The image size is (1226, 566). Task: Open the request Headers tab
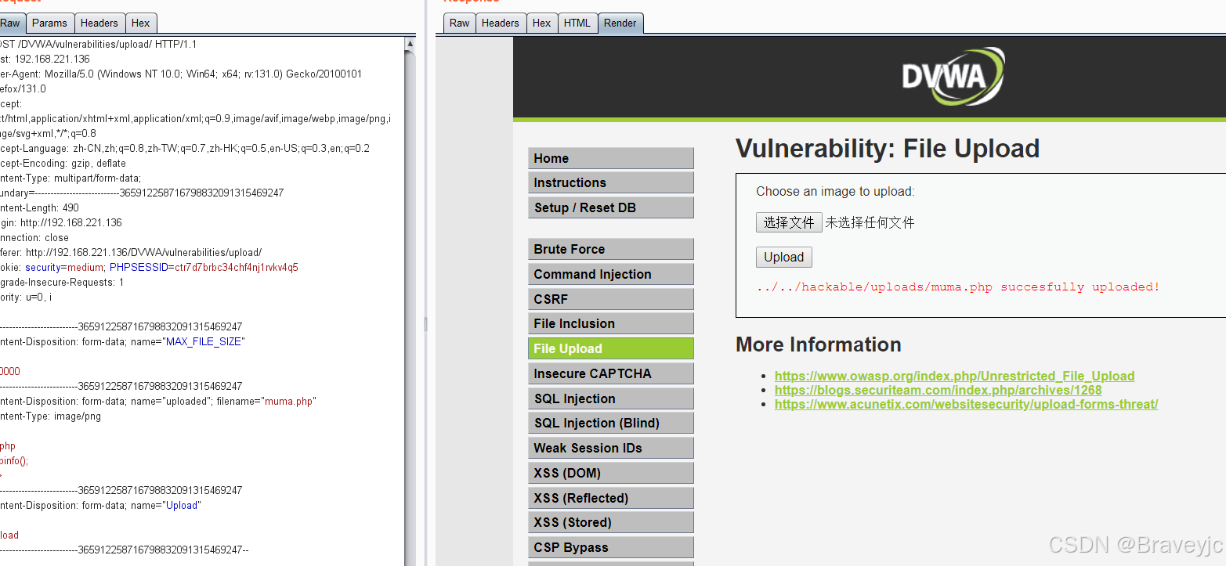pyautogui.click(x=99, y=23)
